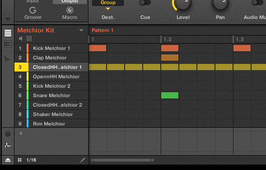Viewport: 266px width, 170px height.
Task: Click the color swatch of Shaker Melchior
Action: pyautogui.click(x=28, y=114)
